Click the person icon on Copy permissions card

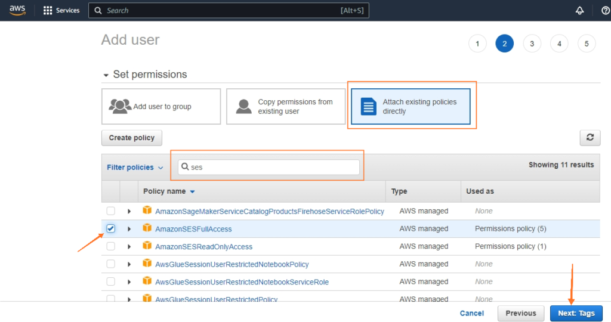click(x=244, y=106)
